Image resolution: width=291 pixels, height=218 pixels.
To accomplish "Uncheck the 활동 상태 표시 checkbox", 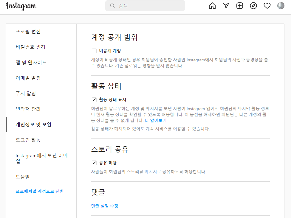I will coord(94,100).
